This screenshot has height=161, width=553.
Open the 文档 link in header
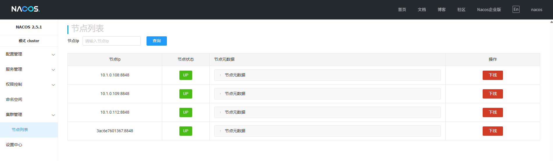(422, 10)
